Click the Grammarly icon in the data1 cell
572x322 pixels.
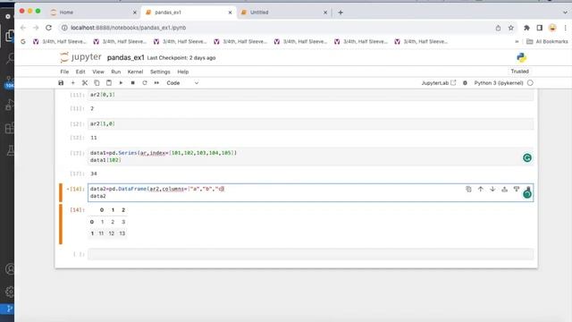point(527,157)
